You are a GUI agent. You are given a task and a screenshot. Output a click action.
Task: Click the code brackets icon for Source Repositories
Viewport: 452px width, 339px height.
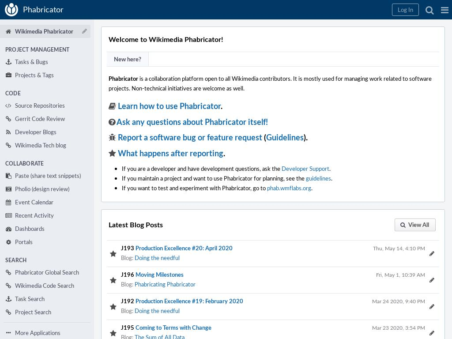pyautogui.click(x=8, y=106)
